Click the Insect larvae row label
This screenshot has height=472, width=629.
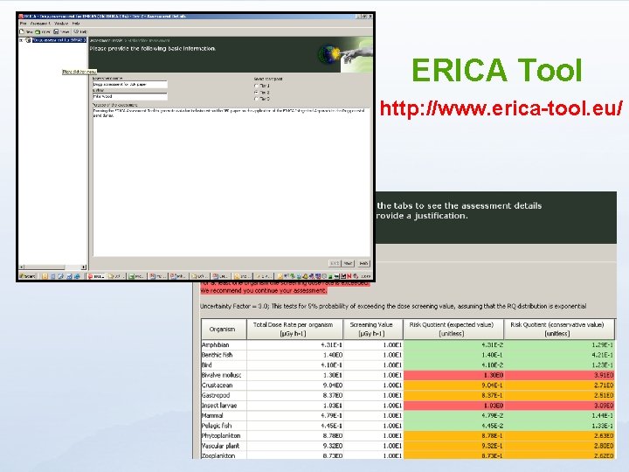tap(219, 406)
